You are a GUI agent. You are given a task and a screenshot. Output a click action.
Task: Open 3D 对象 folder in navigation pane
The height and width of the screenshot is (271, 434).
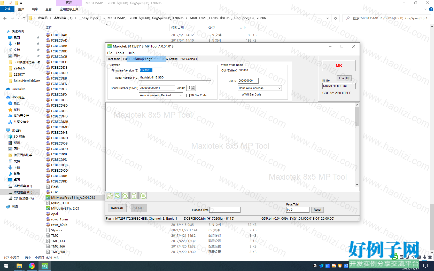17,137
